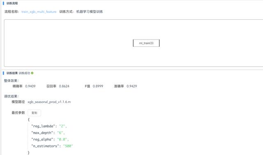The width and height of the screenshot is (263, 155).
Task: Select the ml_train(3) node
Action: (146, 43)
